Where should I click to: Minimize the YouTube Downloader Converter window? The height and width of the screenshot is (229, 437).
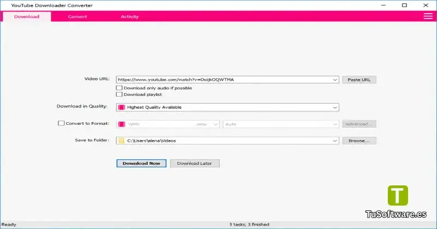(383, 5)
